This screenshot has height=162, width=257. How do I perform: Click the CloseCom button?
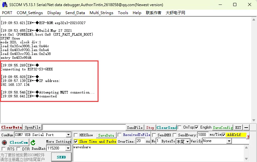click(19, 142)
